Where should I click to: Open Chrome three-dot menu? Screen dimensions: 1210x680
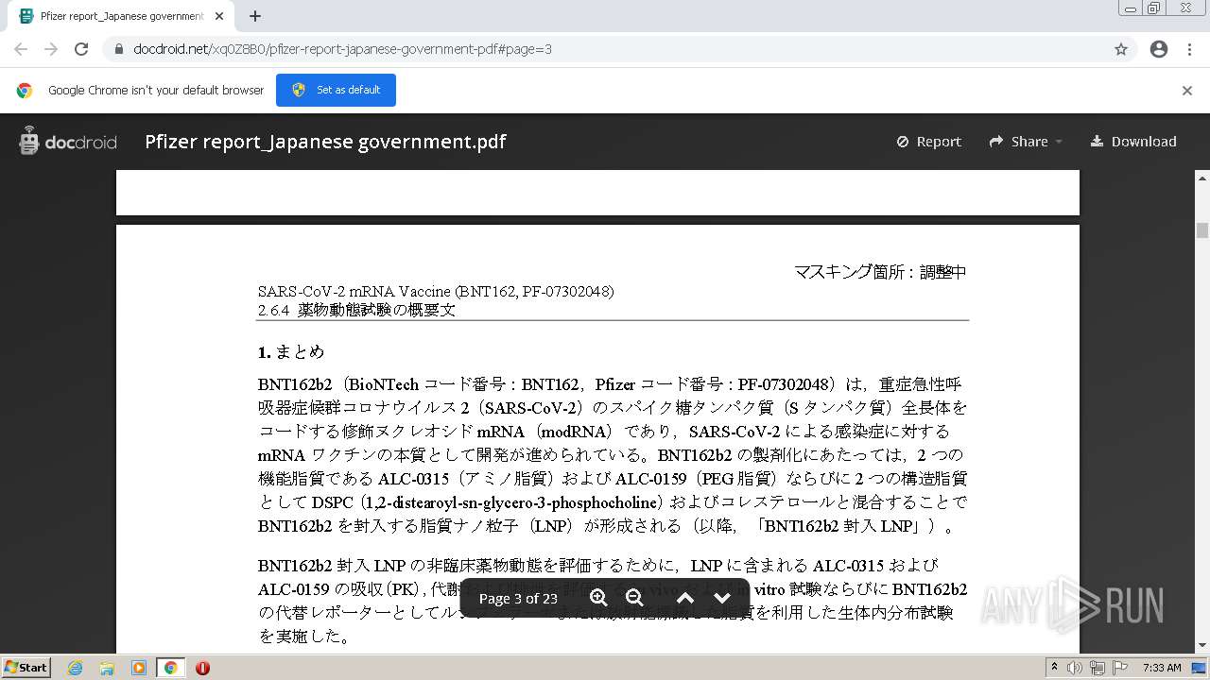(1189, 49)
